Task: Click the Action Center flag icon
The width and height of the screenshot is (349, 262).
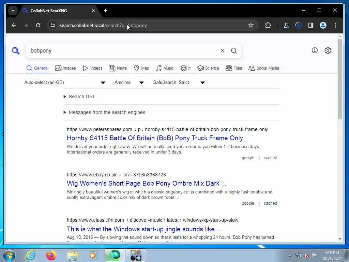Action: point(314,255)
